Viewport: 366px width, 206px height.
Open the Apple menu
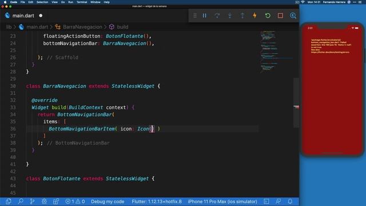pyautogui.click(x=5, y=2)
